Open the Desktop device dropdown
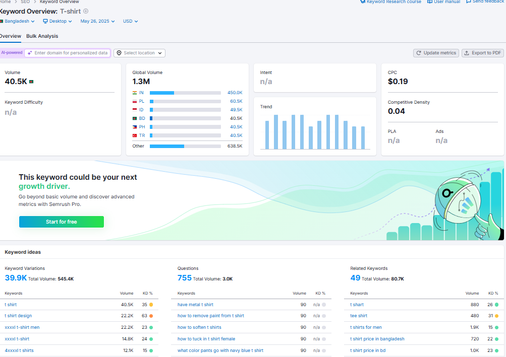This screenshot has width=506, height=357. coord(58,21)
